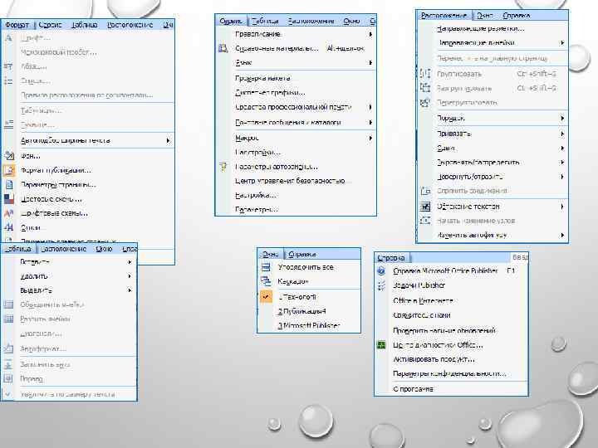Choose Диспетчер графики... entry
Screen dimensions: 598x448
tap(270, 93)
